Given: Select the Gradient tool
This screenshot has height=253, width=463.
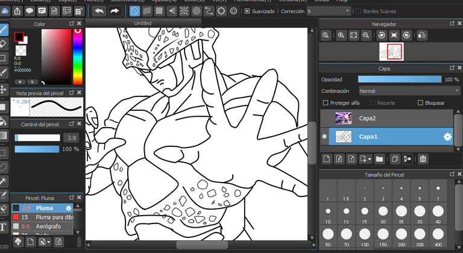Looking at the screenshot, I should pyautogui.click(x=3, y=136).
